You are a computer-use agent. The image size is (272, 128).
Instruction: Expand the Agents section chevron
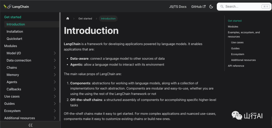pyautogui.click(x=55, y=82)
